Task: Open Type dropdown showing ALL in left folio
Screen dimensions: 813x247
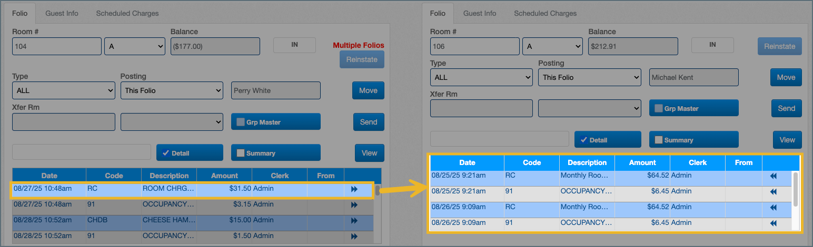Action: pyautogui.click(x=63, y=90)
